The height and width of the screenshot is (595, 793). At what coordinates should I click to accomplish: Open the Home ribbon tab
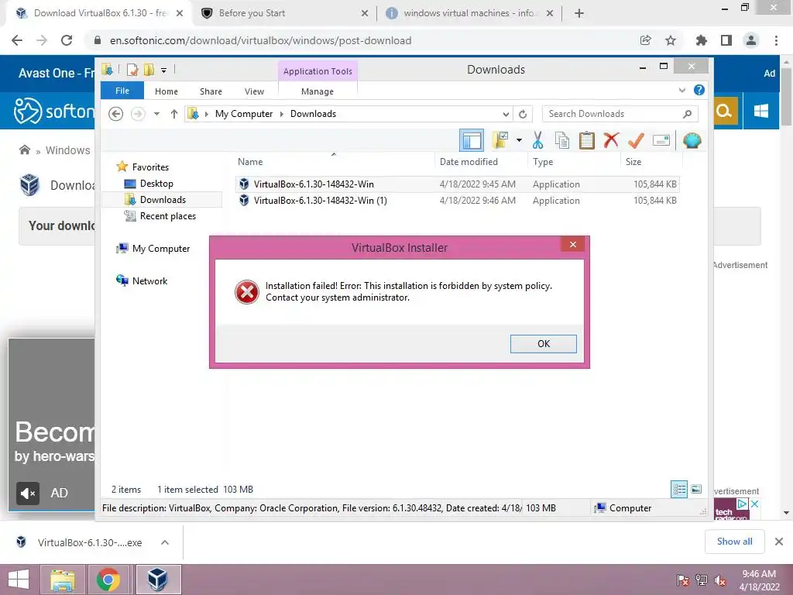(x=166, y=91)
